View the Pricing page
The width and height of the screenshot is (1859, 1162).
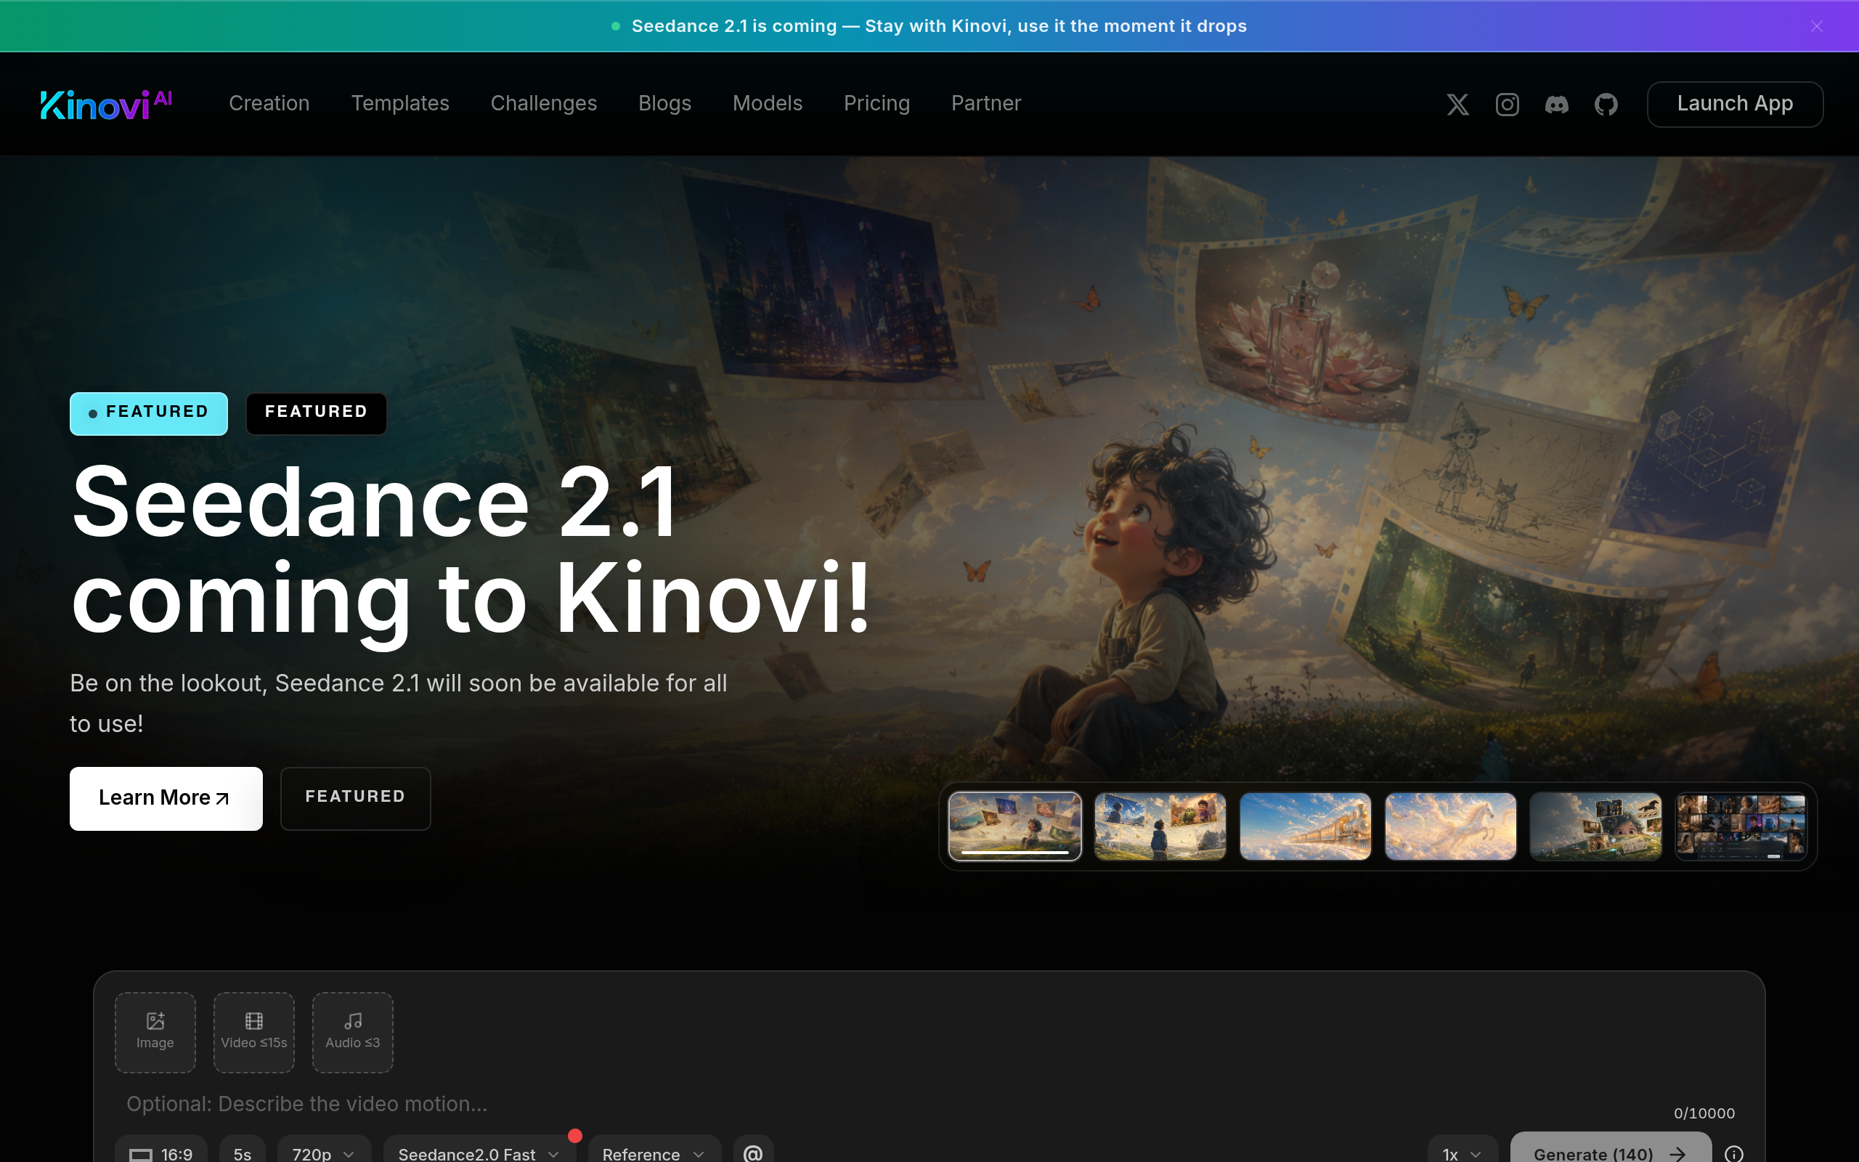click(x=877, y=104)
